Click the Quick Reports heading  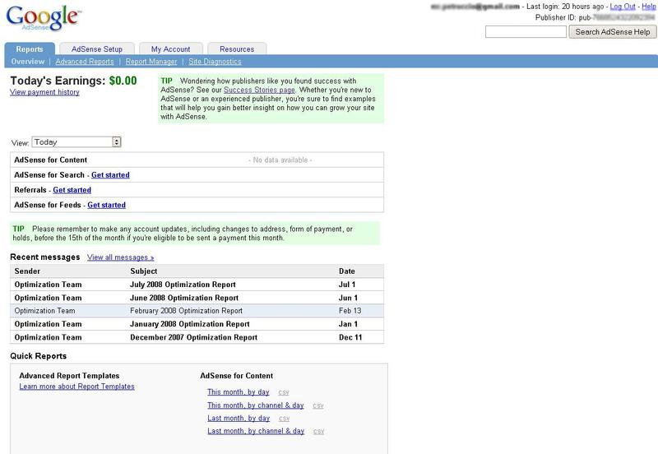(38, 356)
